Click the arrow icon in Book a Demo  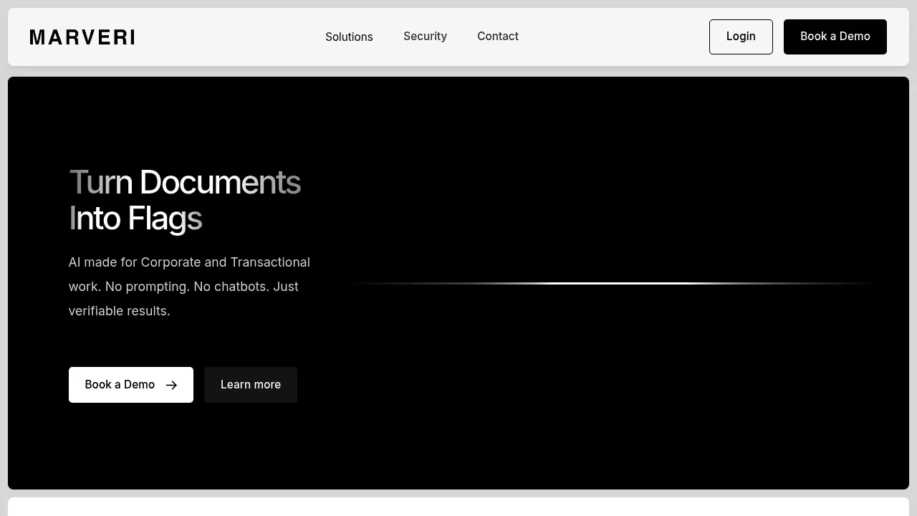point(171,385)
